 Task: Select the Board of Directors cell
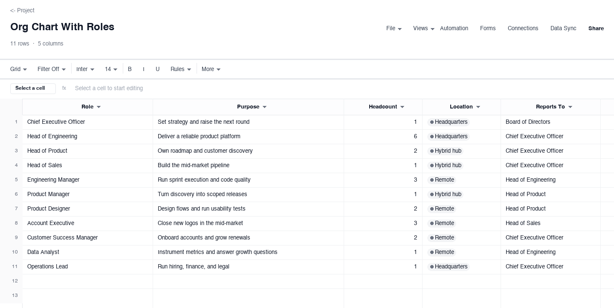pyautogui.click(x=551, y=122)
